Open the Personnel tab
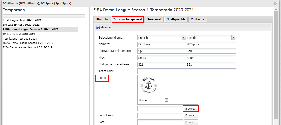This screenshot has width=281, height=125. [x=154, y=19]
